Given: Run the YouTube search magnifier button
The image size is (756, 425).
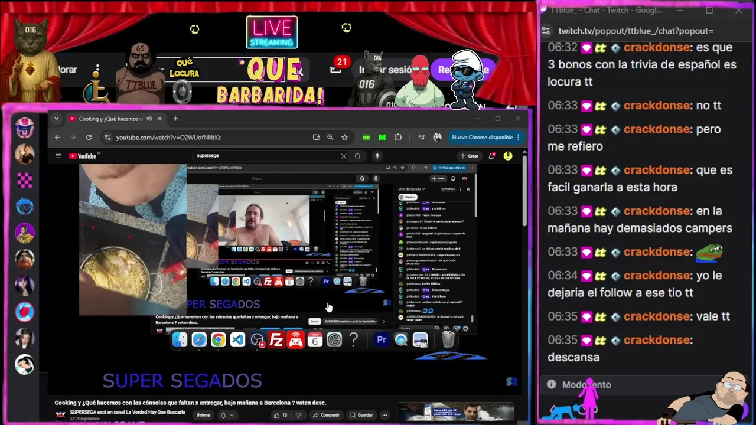Looking at the screenshot, I should 357,156.
